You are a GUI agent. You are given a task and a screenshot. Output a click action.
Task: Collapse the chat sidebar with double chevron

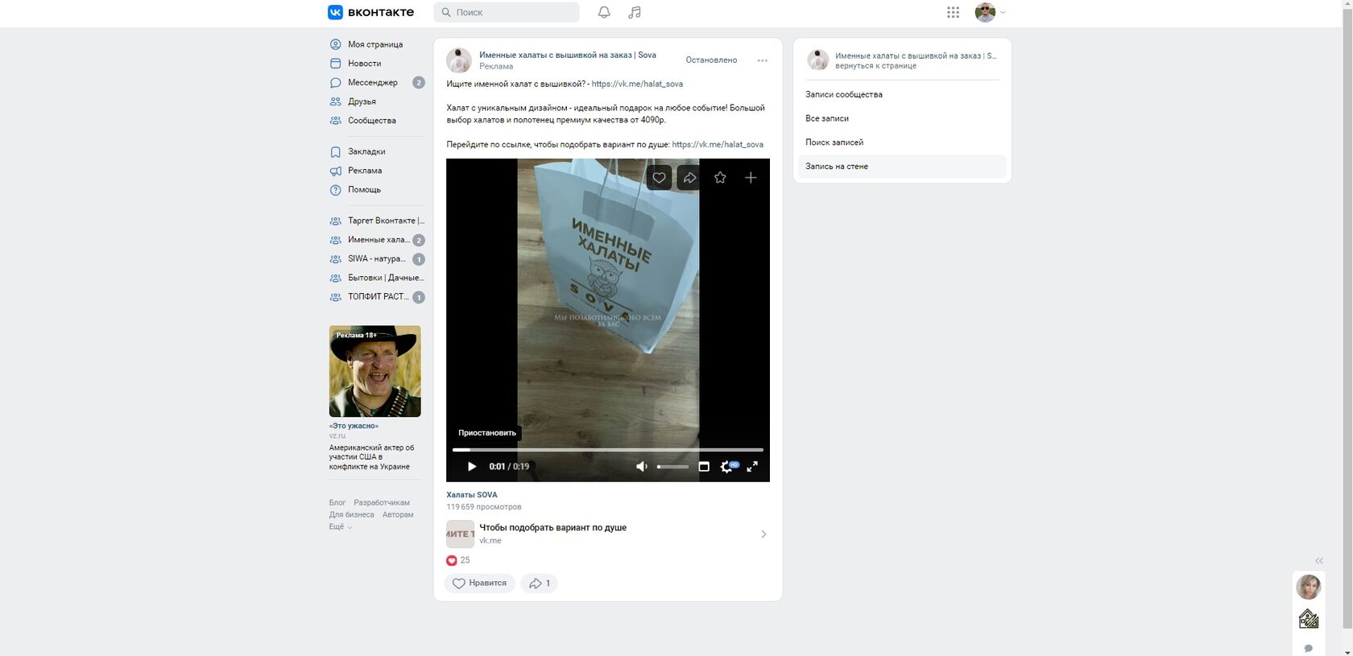pyautogui.click(x=1318, y=560)
